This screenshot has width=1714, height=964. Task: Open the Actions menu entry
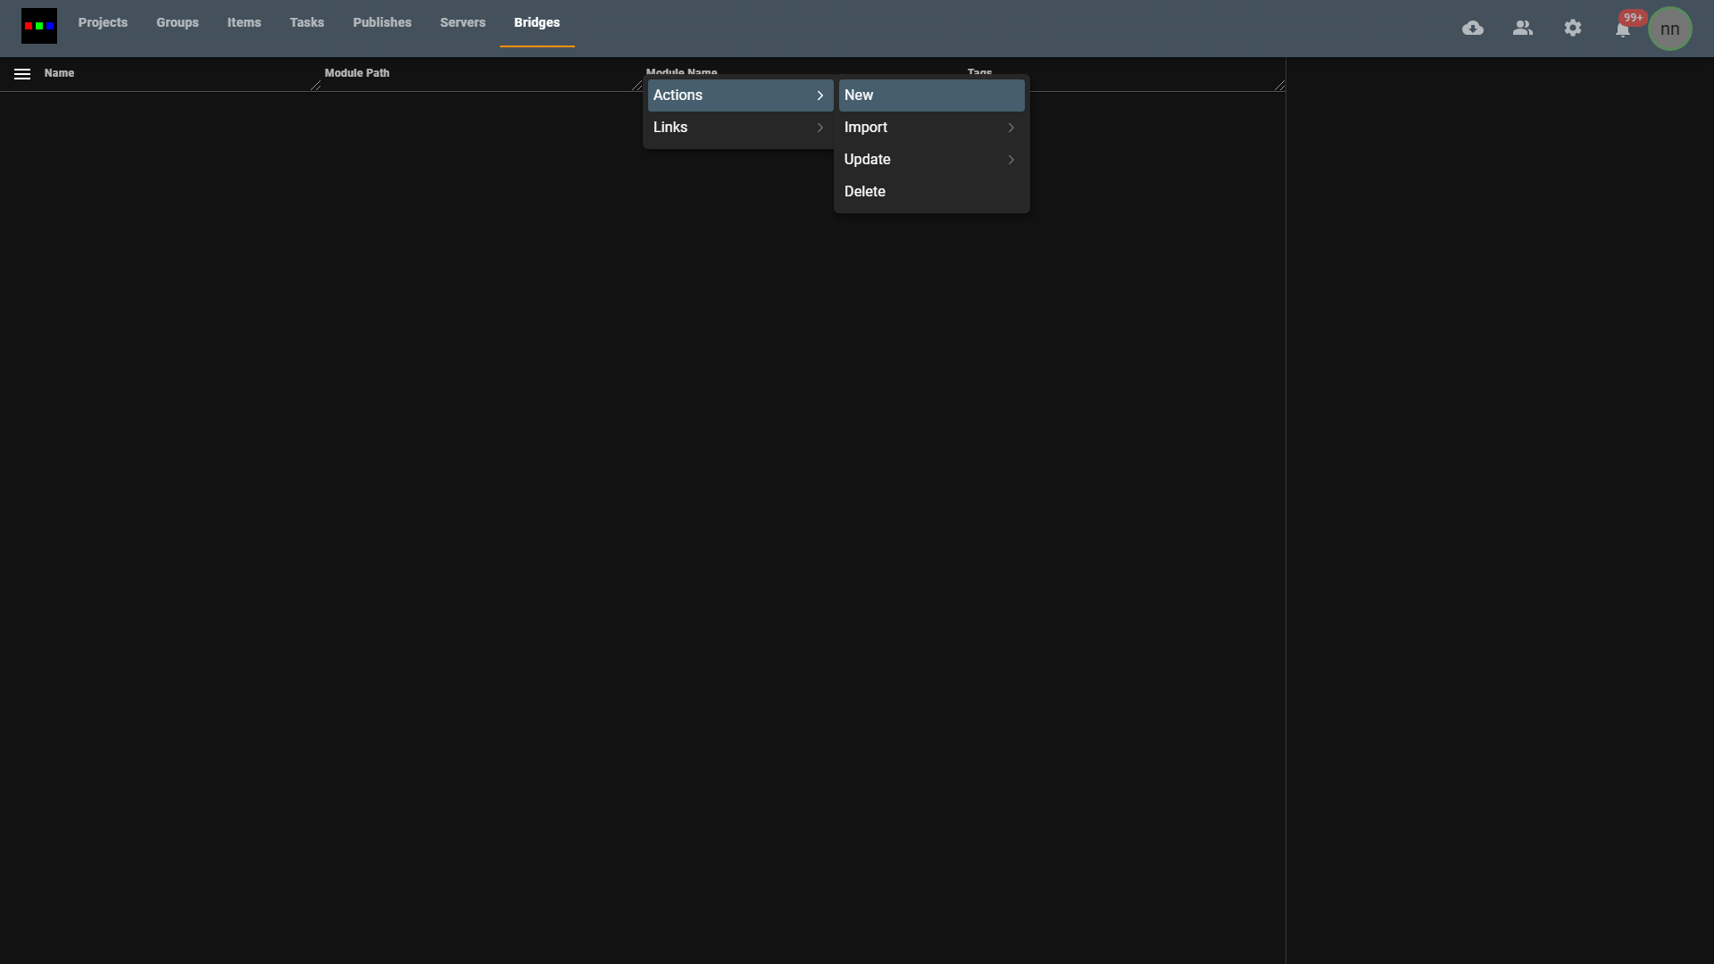point(739,96)
